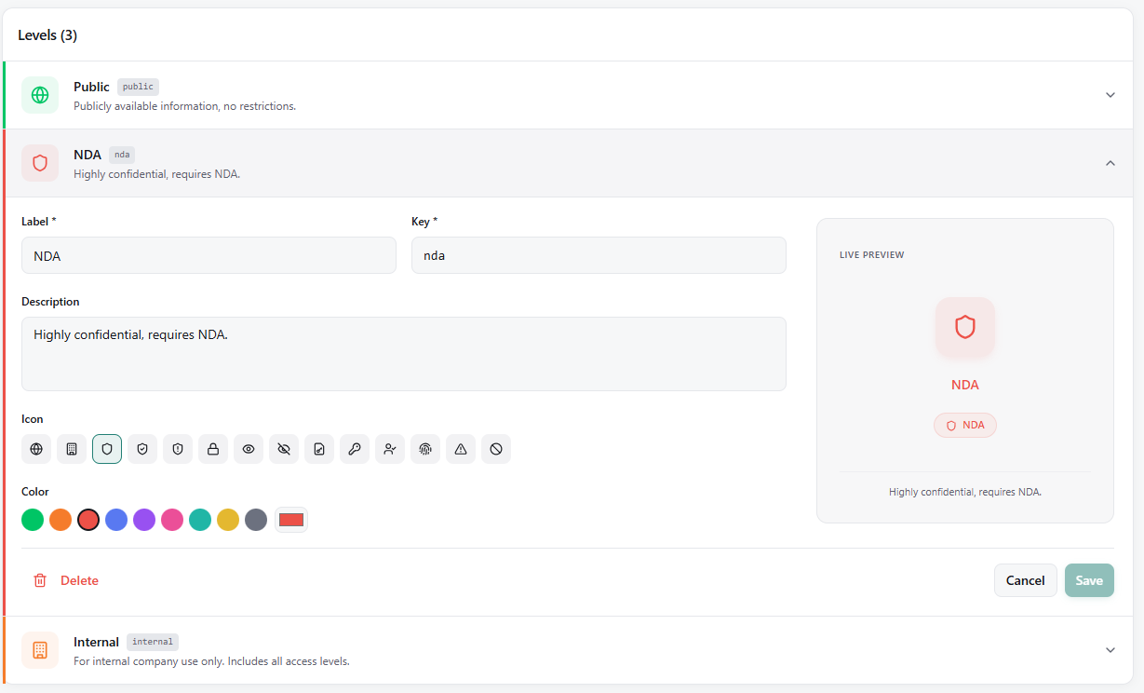Choose the key icon option
The height and width of the screenshot is (693, 1144).
[355, 449]
